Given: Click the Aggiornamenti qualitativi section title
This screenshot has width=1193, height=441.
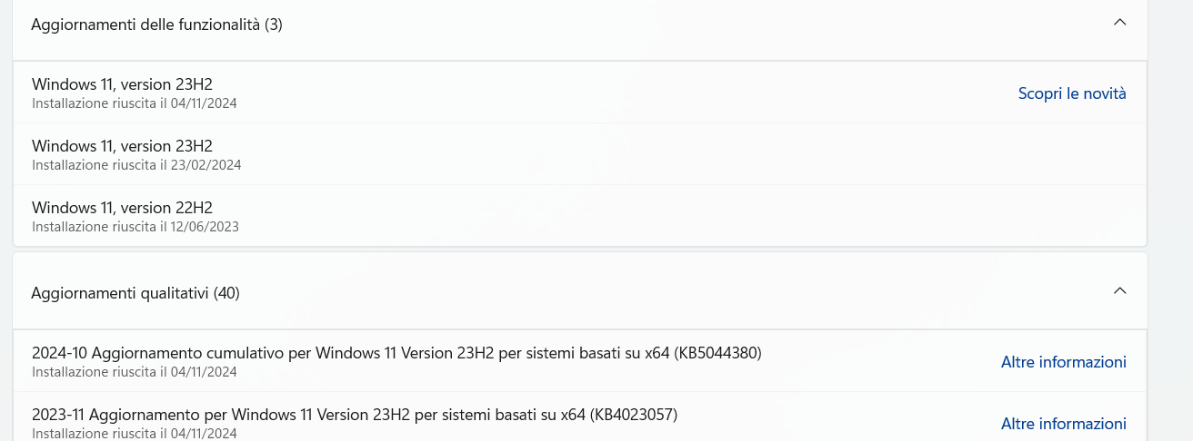Looking at the screenshot, I should [120, 293].
